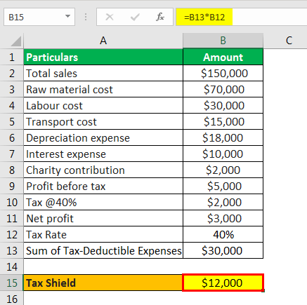Click the Amount header cell

[223, 57]
